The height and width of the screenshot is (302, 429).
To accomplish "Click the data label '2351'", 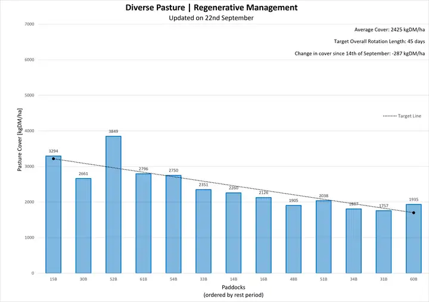I will 204,185.
